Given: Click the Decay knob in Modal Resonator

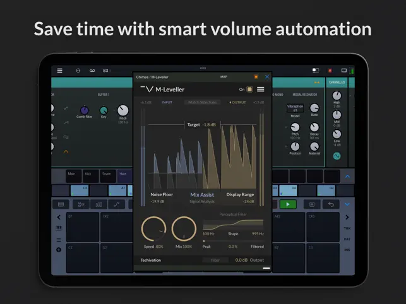Looking at the screenshot, I should (x=314, y=127).
